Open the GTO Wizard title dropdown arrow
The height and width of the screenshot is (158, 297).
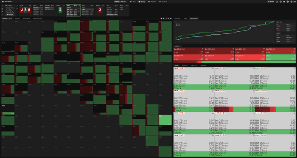click(x=13, y=2)
